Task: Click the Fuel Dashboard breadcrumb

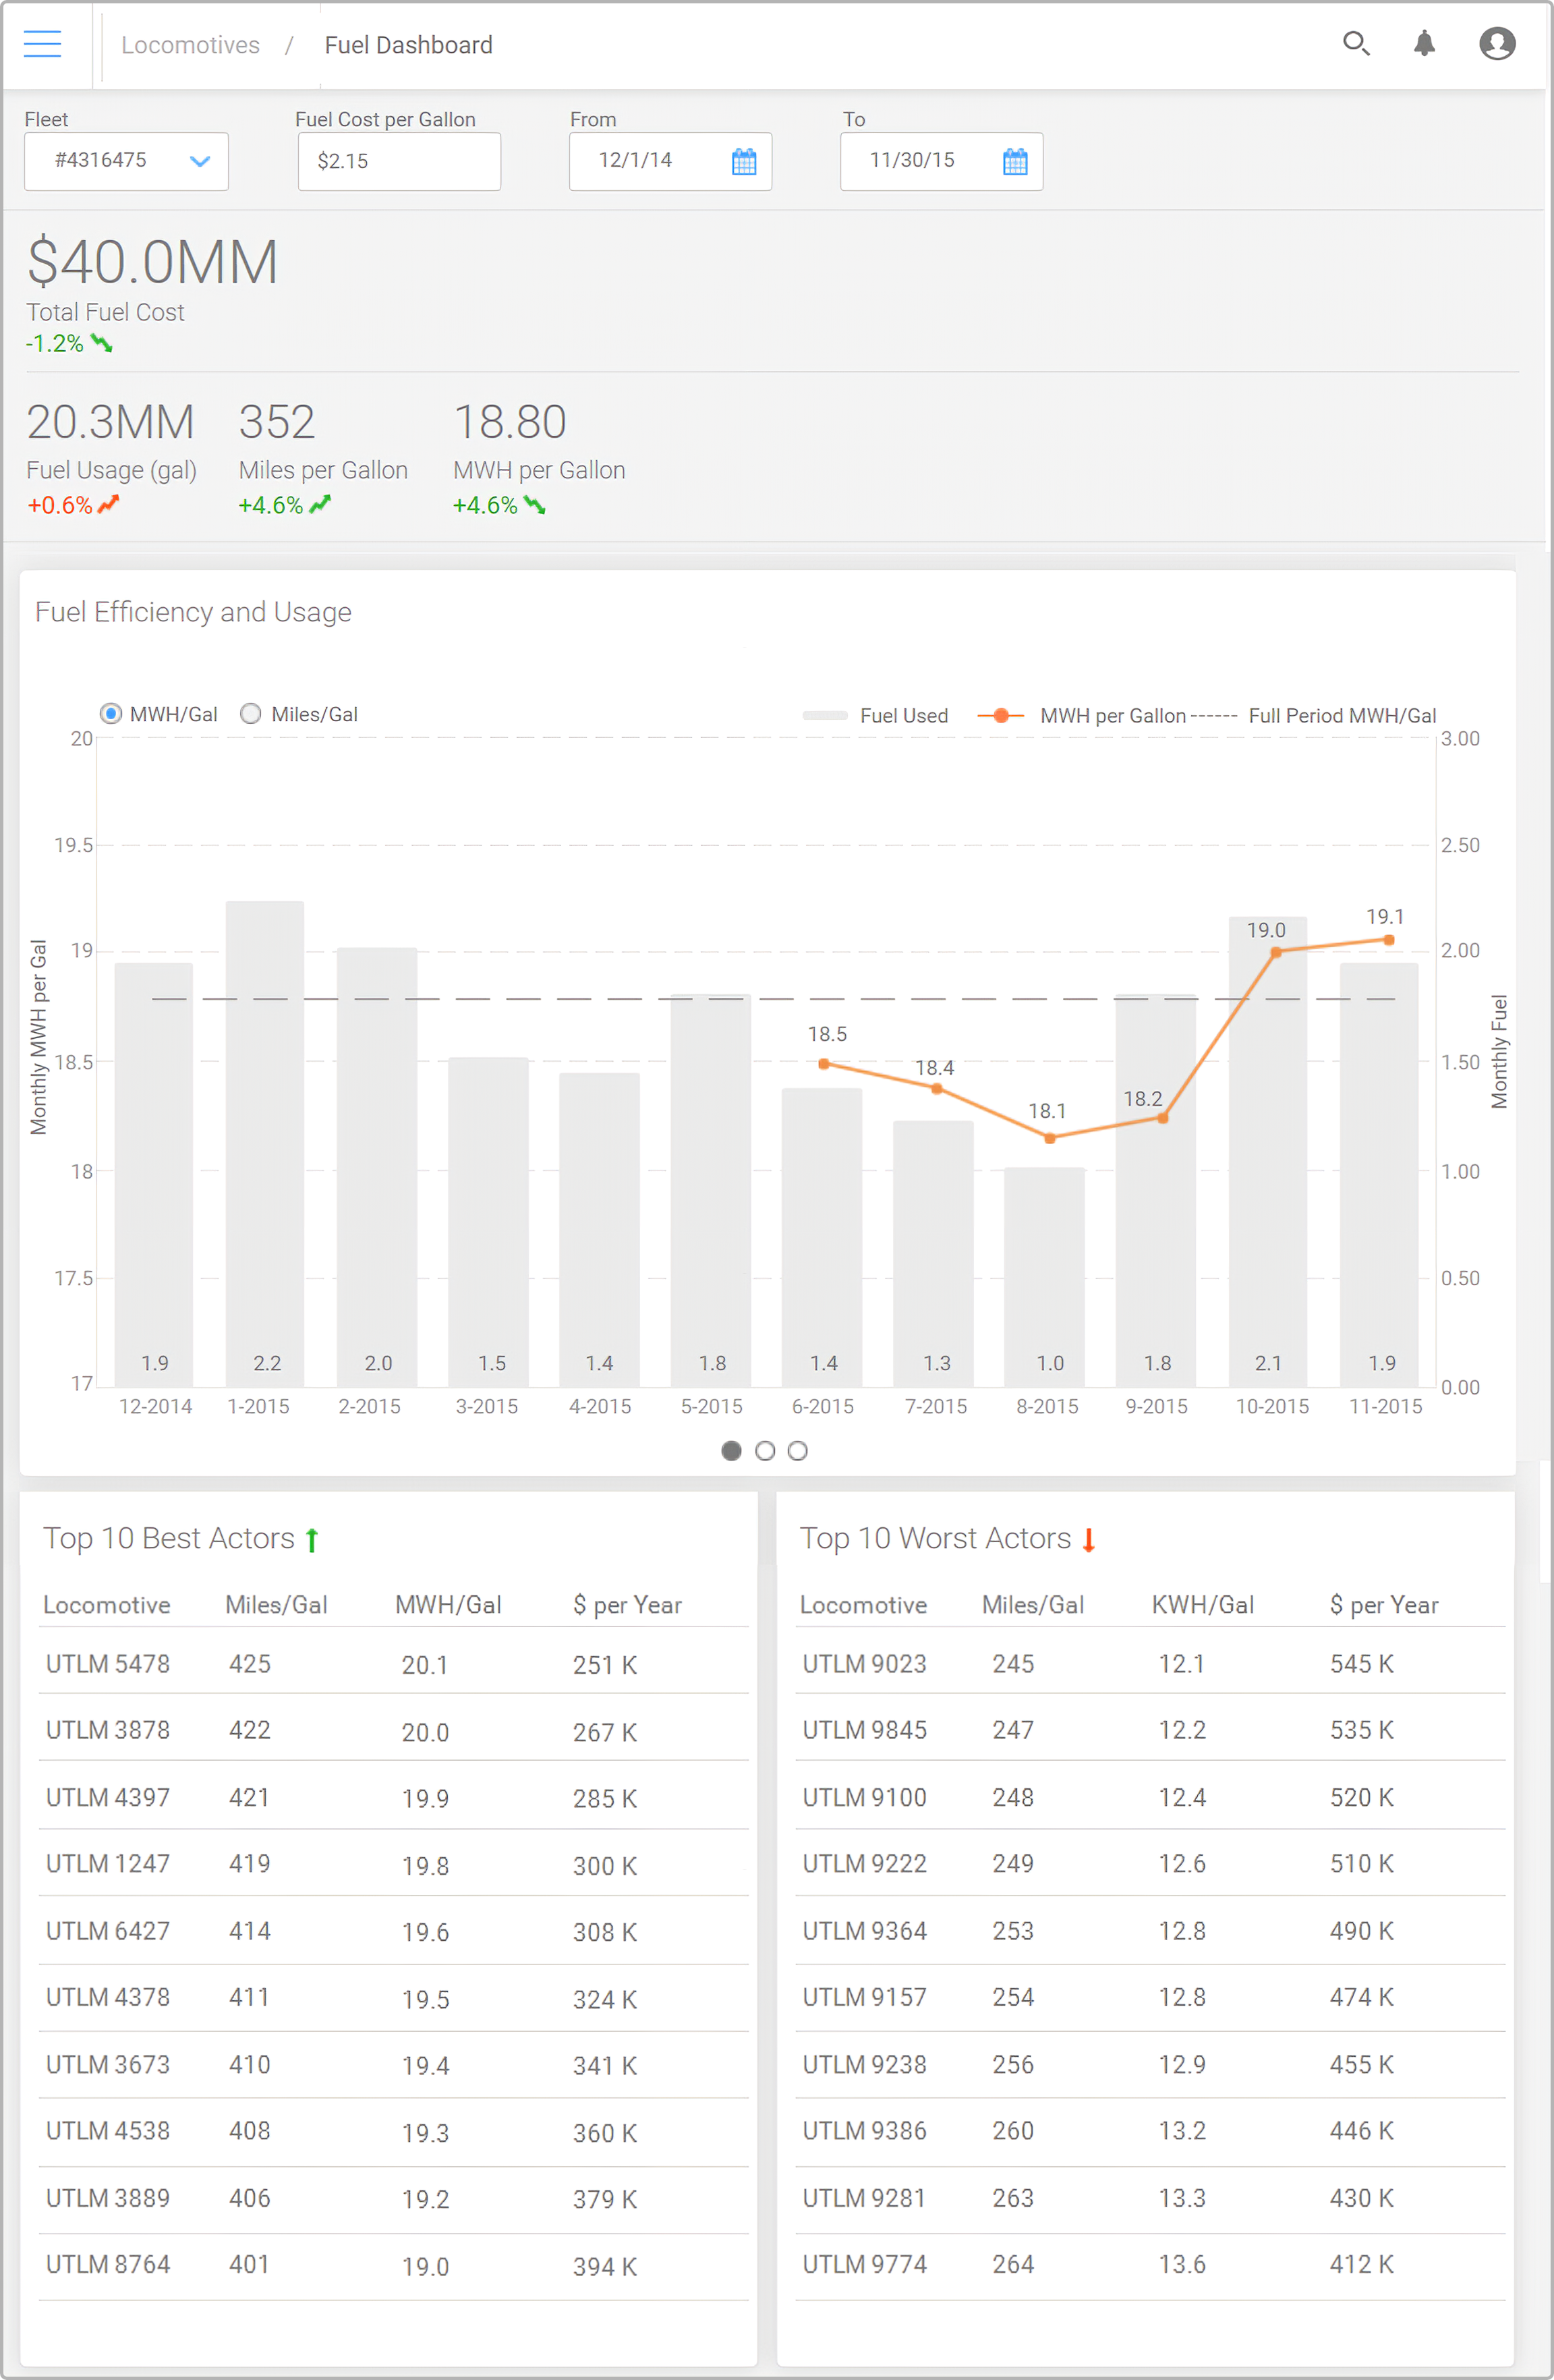Action: tap(408, 45)
